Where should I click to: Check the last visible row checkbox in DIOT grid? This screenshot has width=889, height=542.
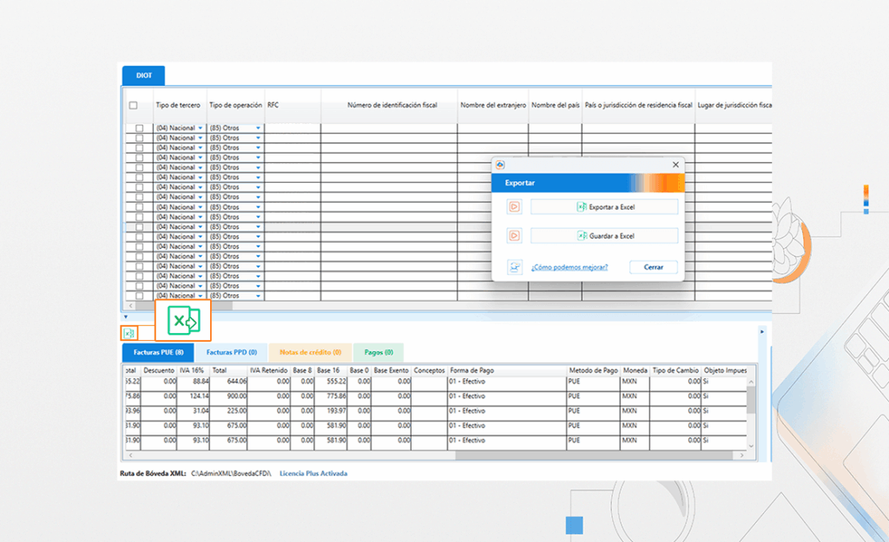139,296
